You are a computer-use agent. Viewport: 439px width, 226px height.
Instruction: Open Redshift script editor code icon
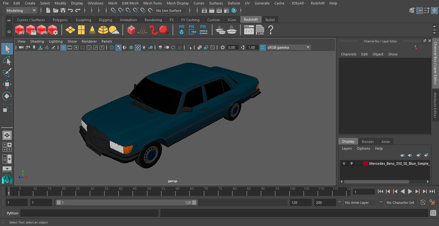click(249, 30)
